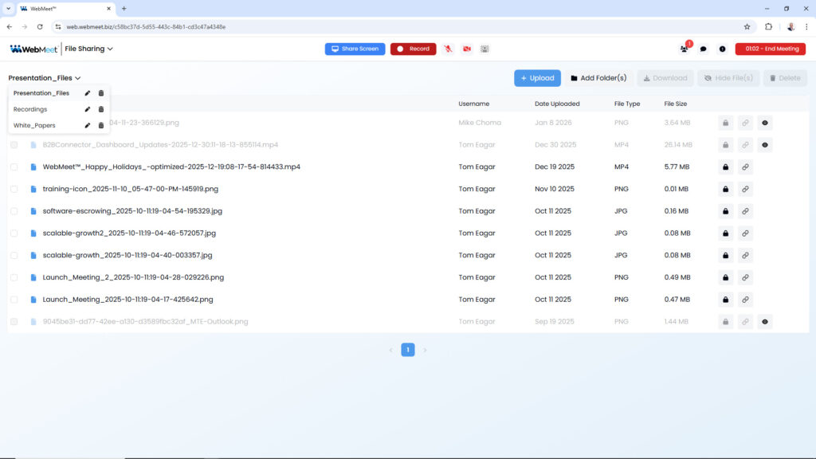Screen dimensions: 816x459
Task: Click the red camera icon
Action: point(467,49)
